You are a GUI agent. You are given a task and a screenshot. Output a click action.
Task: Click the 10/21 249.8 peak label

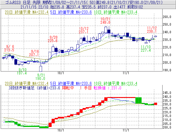point(105,21)
